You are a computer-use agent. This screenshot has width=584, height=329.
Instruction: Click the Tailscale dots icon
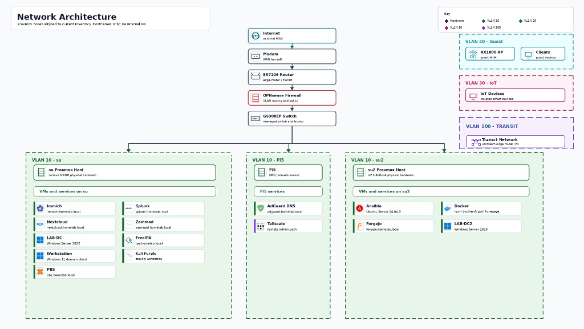[x=261, y=226]
